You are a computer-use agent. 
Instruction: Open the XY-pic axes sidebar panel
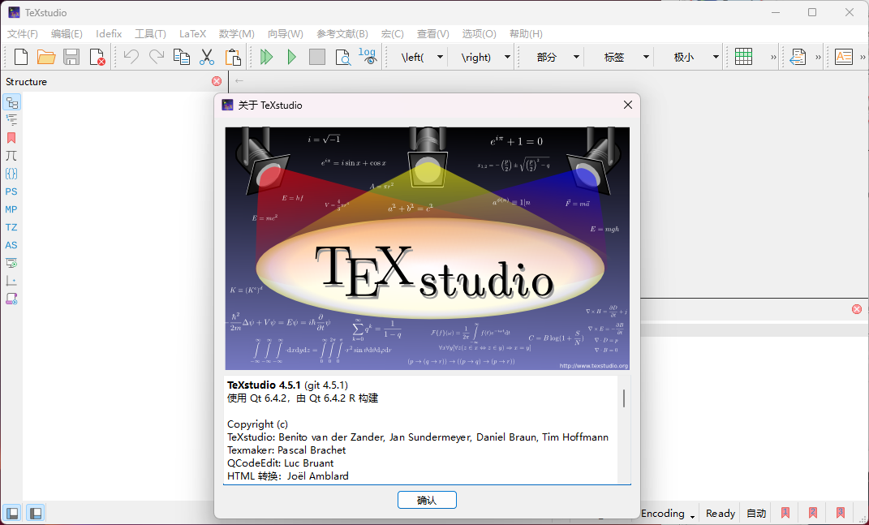11,281
